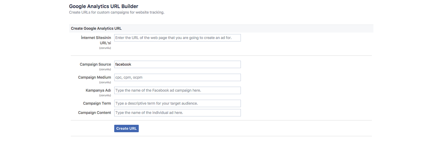Click into the Campaign Term field
The height and width of the screenshot is (148, 442).
pyautogui.click(x=177, y=103)
